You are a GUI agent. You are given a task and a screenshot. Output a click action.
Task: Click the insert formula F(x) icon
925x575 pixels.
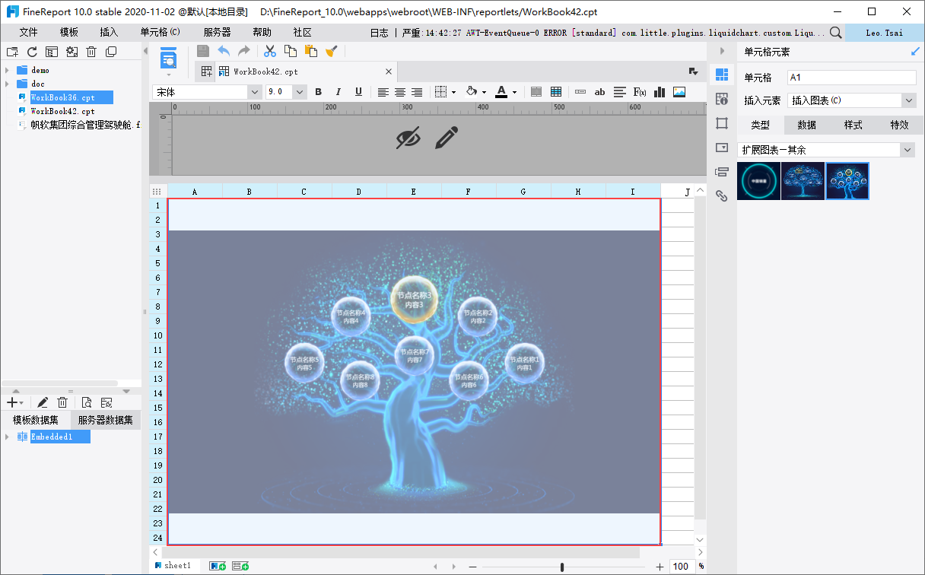(640, 92)
